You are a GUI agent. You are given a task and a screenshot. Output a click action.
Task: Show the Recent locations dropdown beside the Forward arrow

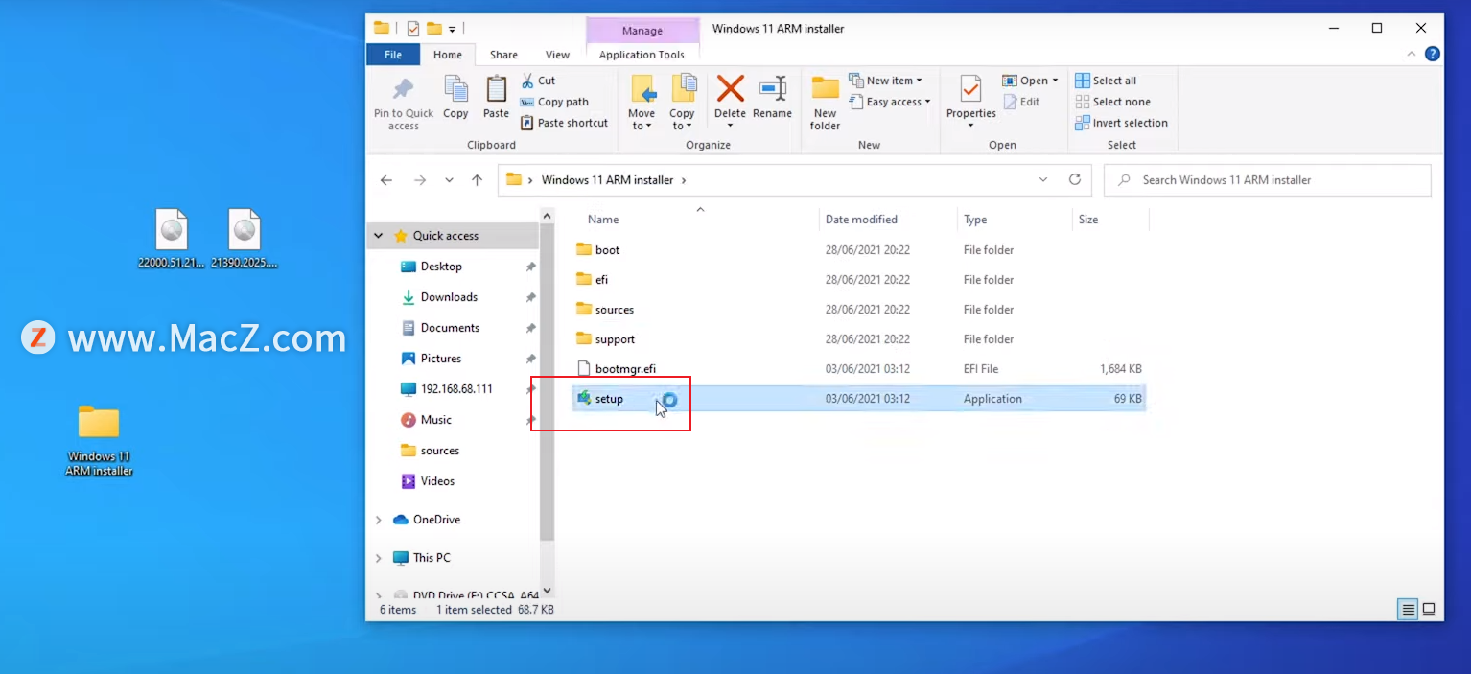pos(449,180)
